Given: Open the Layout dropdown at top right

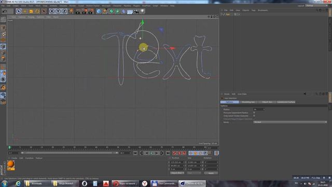Looking at the screenshot, I should pos(316,6).
